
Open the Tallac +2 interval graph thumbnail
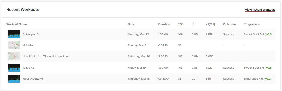14,68
